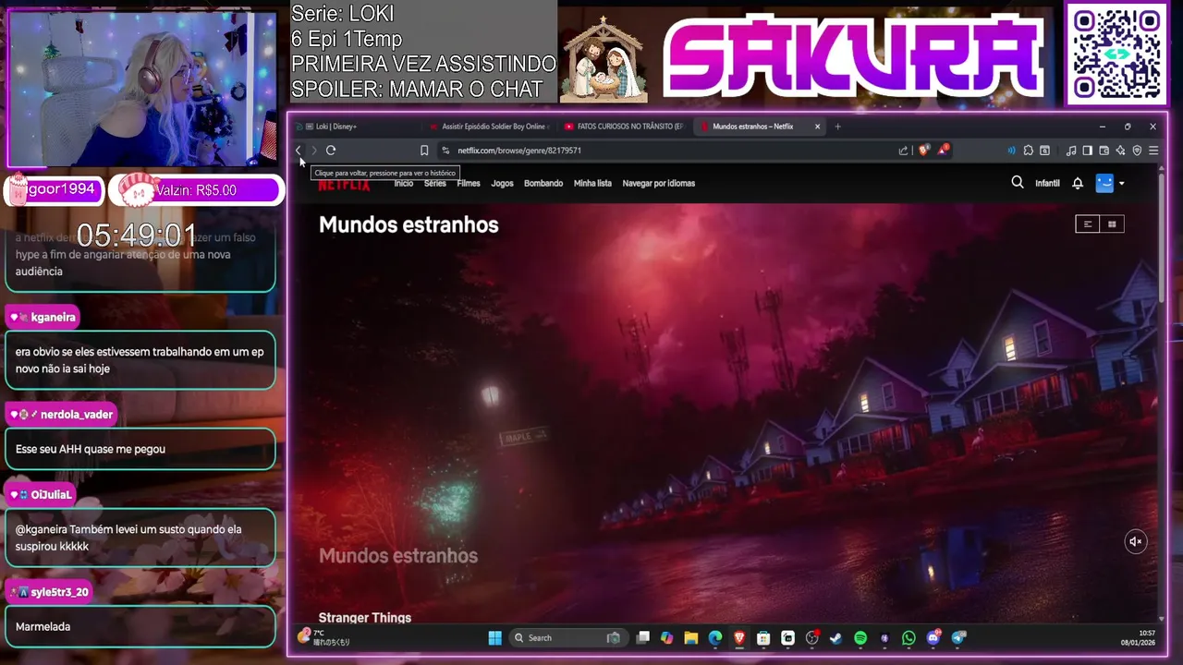Open Task View from the taskbar
The width and height of the screenshot is (1183, 665).
pyautogui.click(x=643, y=637)
